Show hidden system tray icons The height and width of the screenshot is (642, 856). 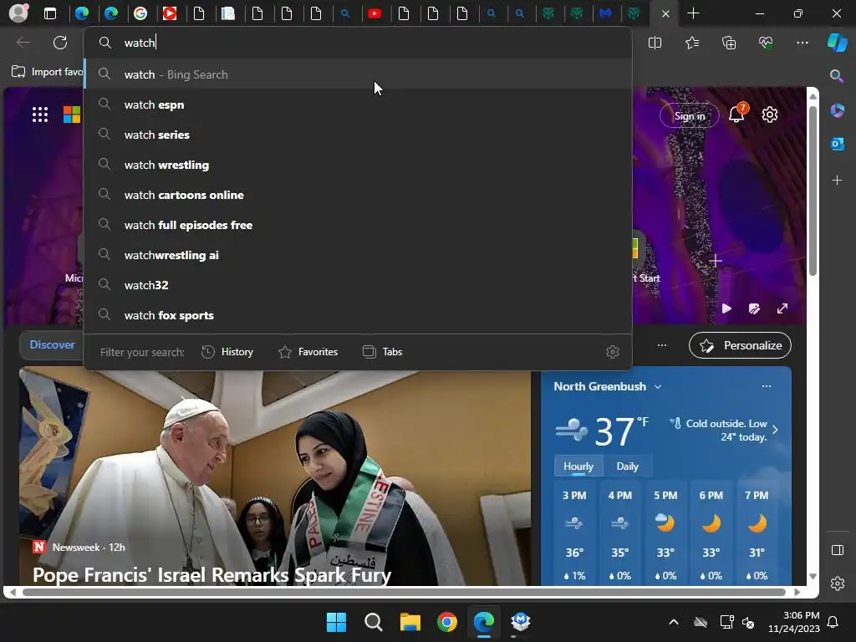(x=674, y=622)
